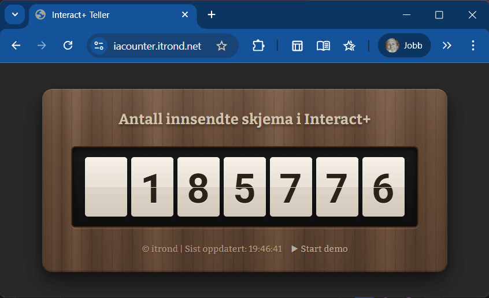View site information icon
Screen dimensions: 489x298
[x=99, y=46]
